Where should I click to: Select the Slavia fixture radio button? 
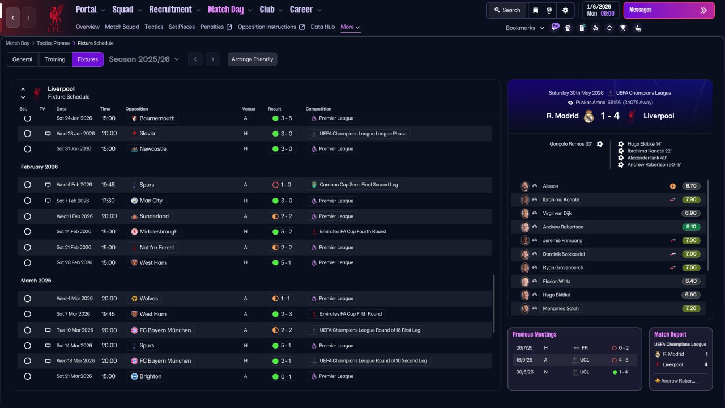pyautogui.click(x=27, y=134)
